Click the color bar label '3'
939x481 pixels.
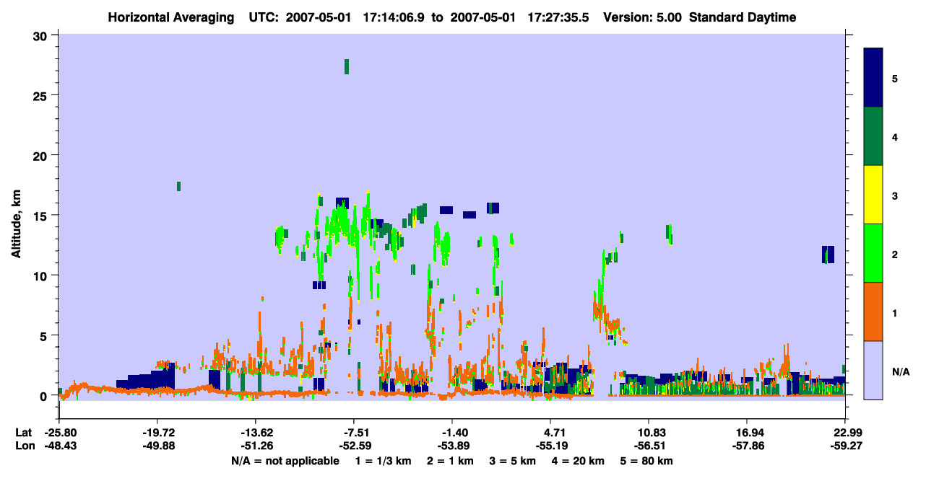point(895,195)
